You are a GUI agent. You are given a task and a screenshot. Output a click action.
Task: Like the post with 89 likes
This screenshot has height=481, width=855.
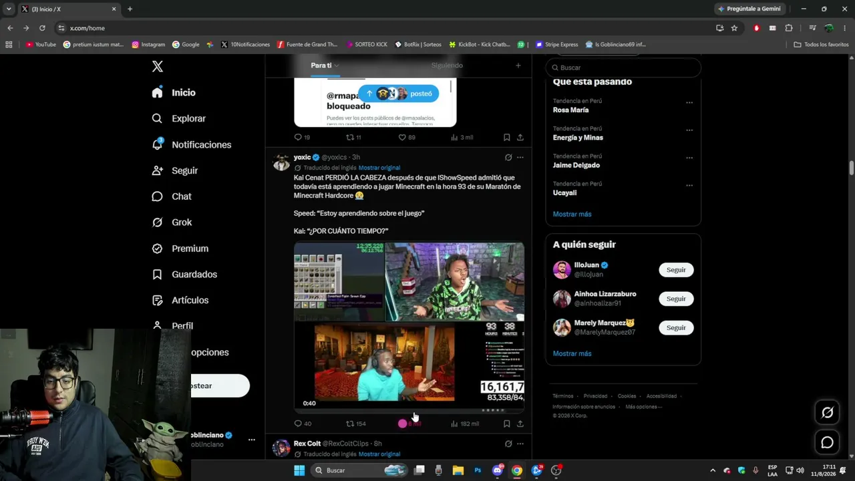pyautogui.click(x=407, y=137)
